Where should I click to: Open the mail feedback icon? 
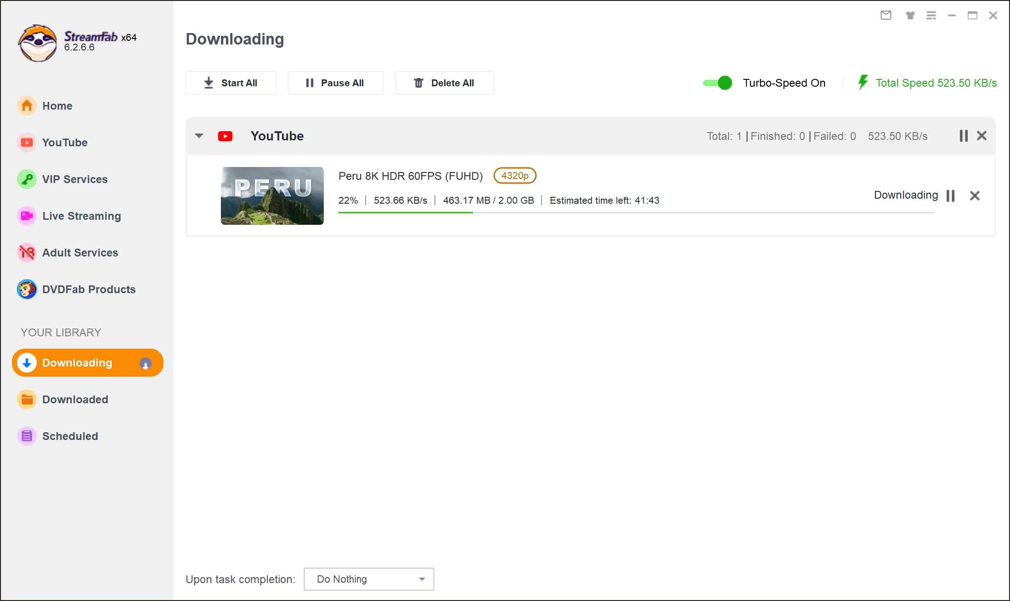pyautogui.click(x=886, y=15)
